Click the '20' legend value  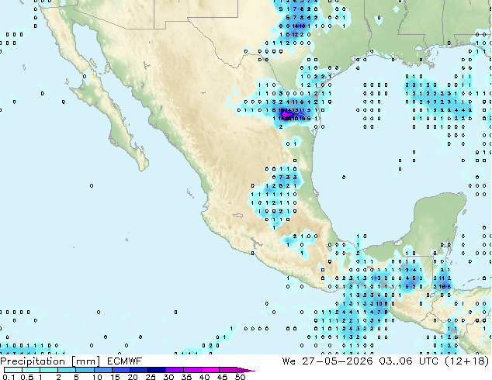tap(133, 377)
